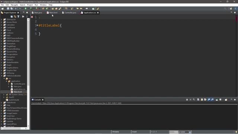238x134 pixels.
Task: Switch to the Main.java editor tab
Action: click(x=37, y=13)
